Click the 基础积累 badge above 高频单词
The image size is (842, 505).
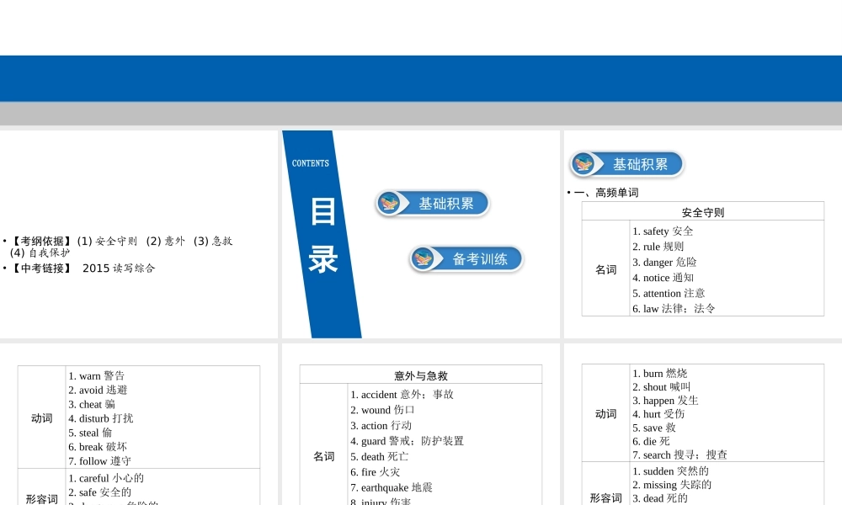pos(626,164)
